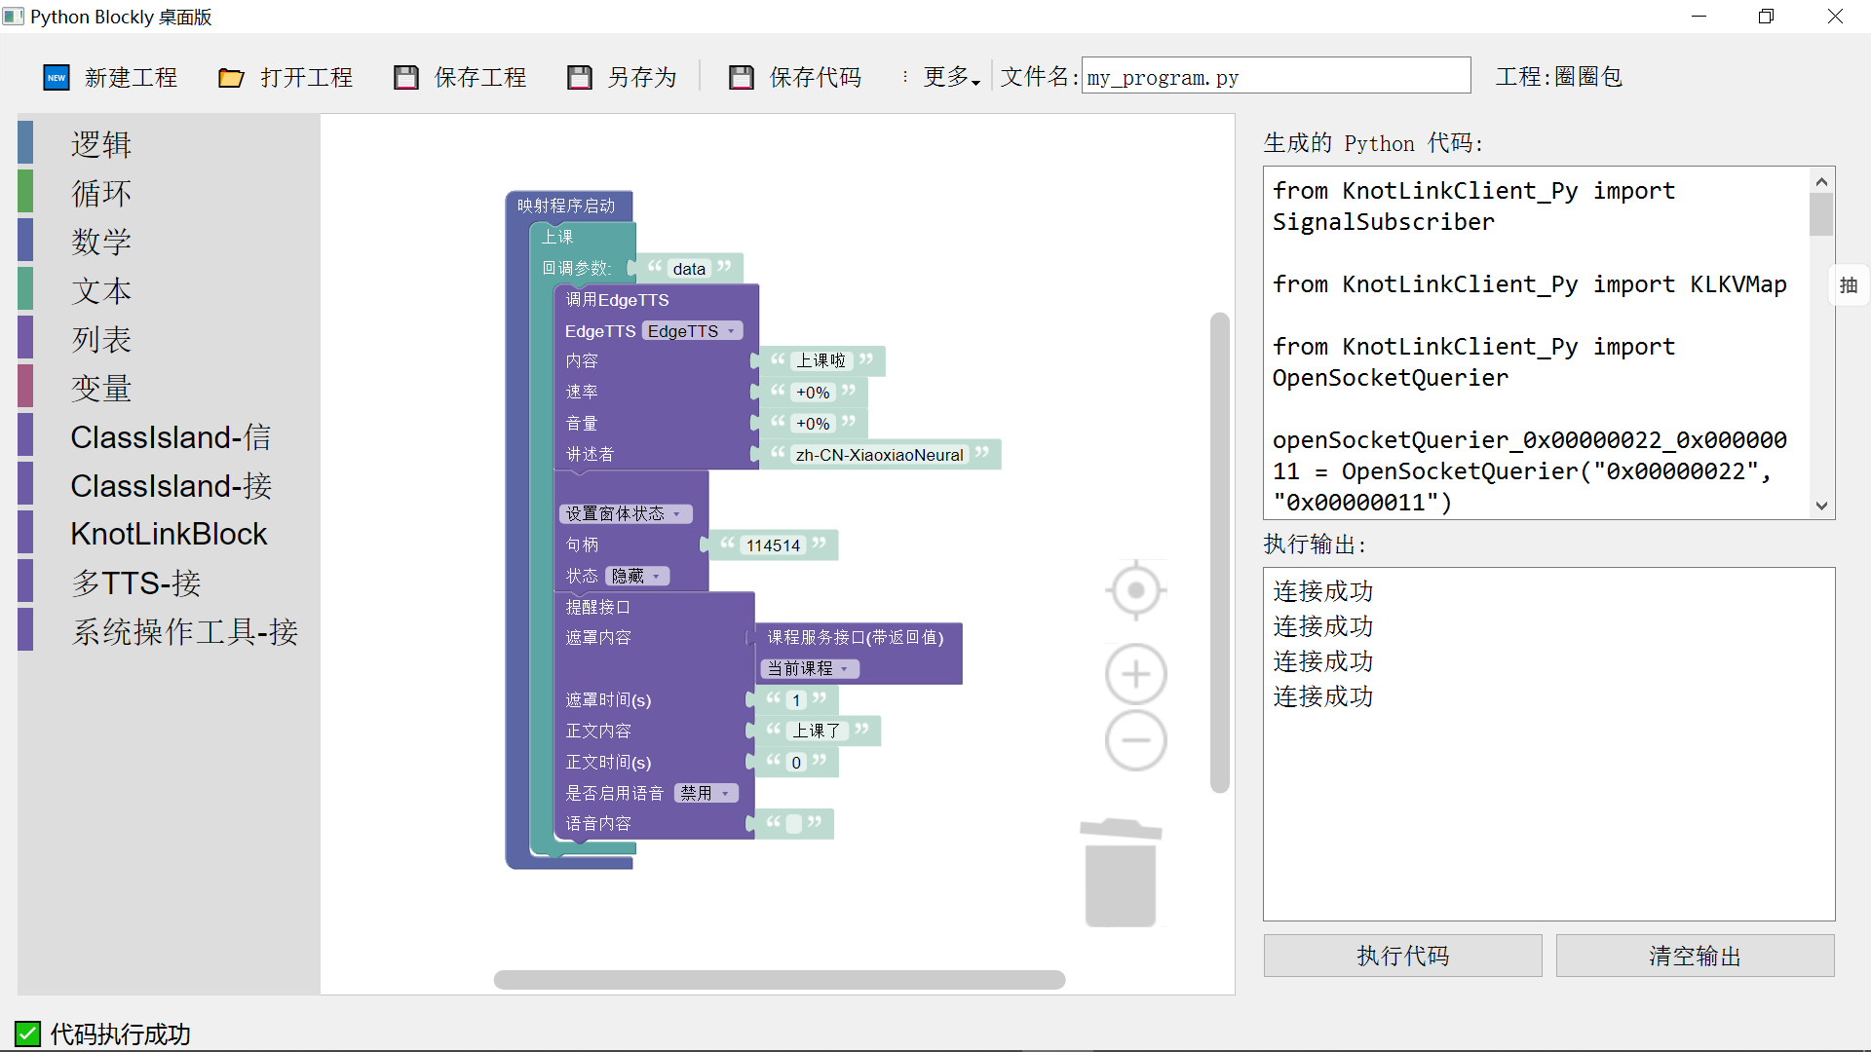The width and height of the screenshot is (1871, 1052).
Task: Click the workspace trash can icon
Action: pyautogui.click(x=1121, y=873)
